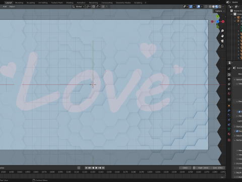
Task: Open the Object menu in header
Action: pos(12,7)
